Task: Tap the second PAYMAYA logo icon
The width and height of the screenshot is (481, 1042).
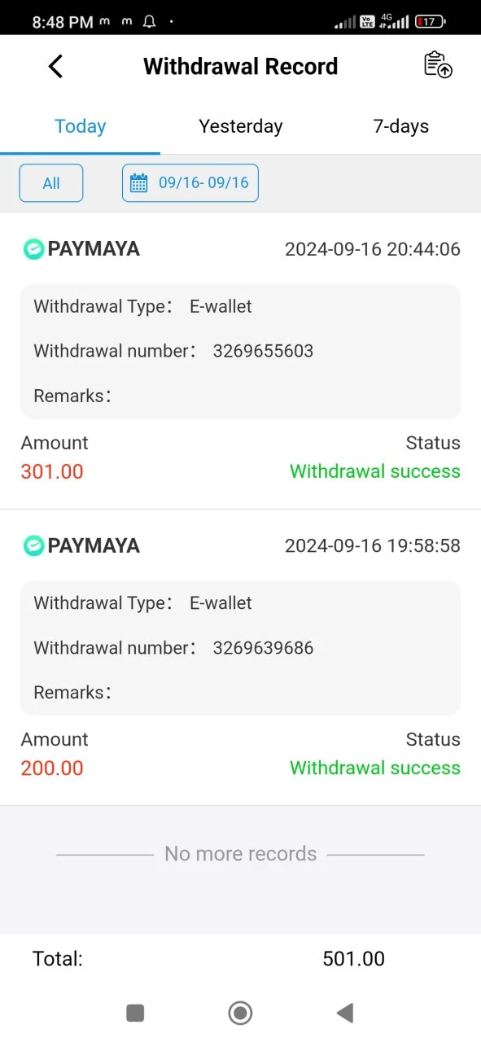Action: coord(33,545)
